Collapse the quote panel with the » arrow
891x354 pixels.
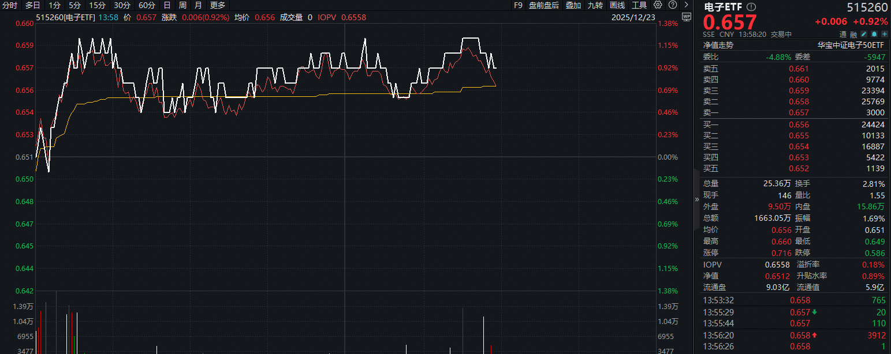pyautogui.click(x=696, y=199)
